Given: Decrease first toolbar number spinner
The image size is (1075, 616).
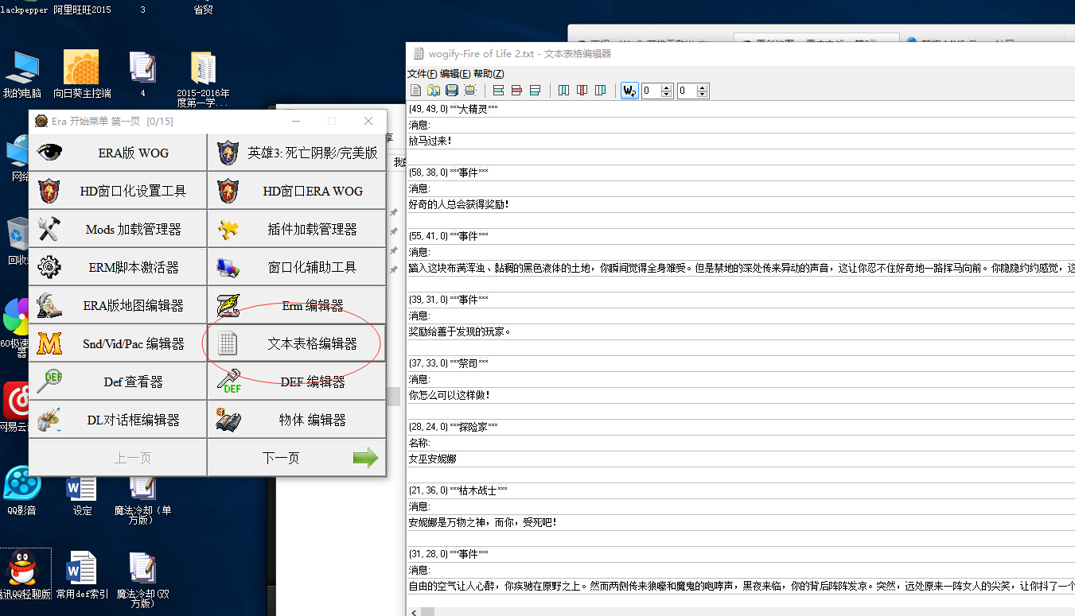Looking at the screenshot, I should pos(667,95).
